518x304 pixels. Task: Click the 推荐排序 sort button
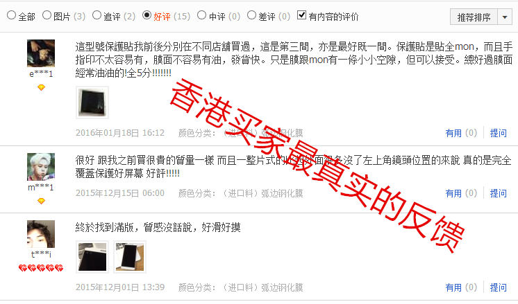pyautogui.click(x=474, y=17)
